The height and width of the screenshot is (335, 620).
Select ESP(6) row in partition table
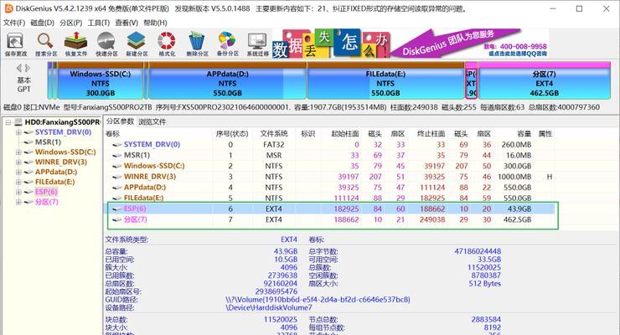(x=330, y=209)
